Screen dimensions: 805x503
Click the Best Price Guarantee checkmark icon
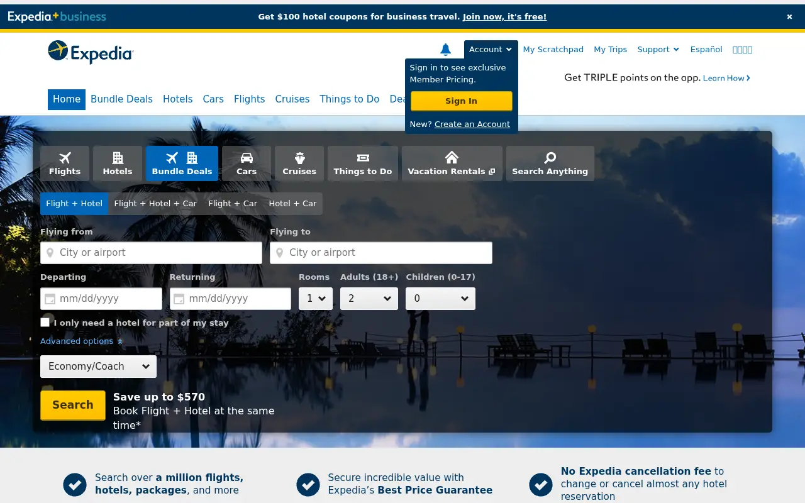click(x=308, y=484)
